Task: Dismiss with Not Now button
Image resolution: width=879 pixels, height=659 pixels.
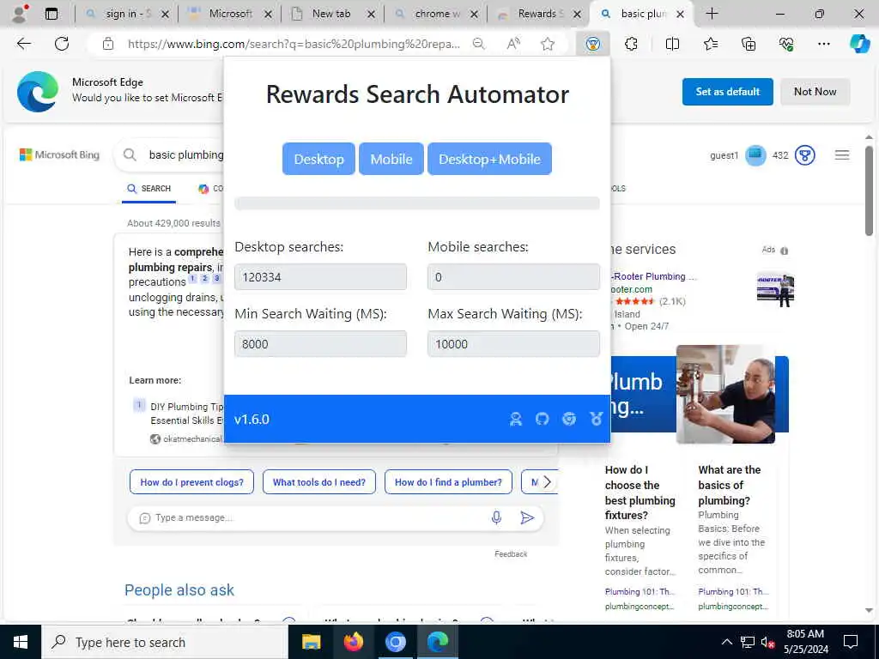Action: click(x=815, y=91)
